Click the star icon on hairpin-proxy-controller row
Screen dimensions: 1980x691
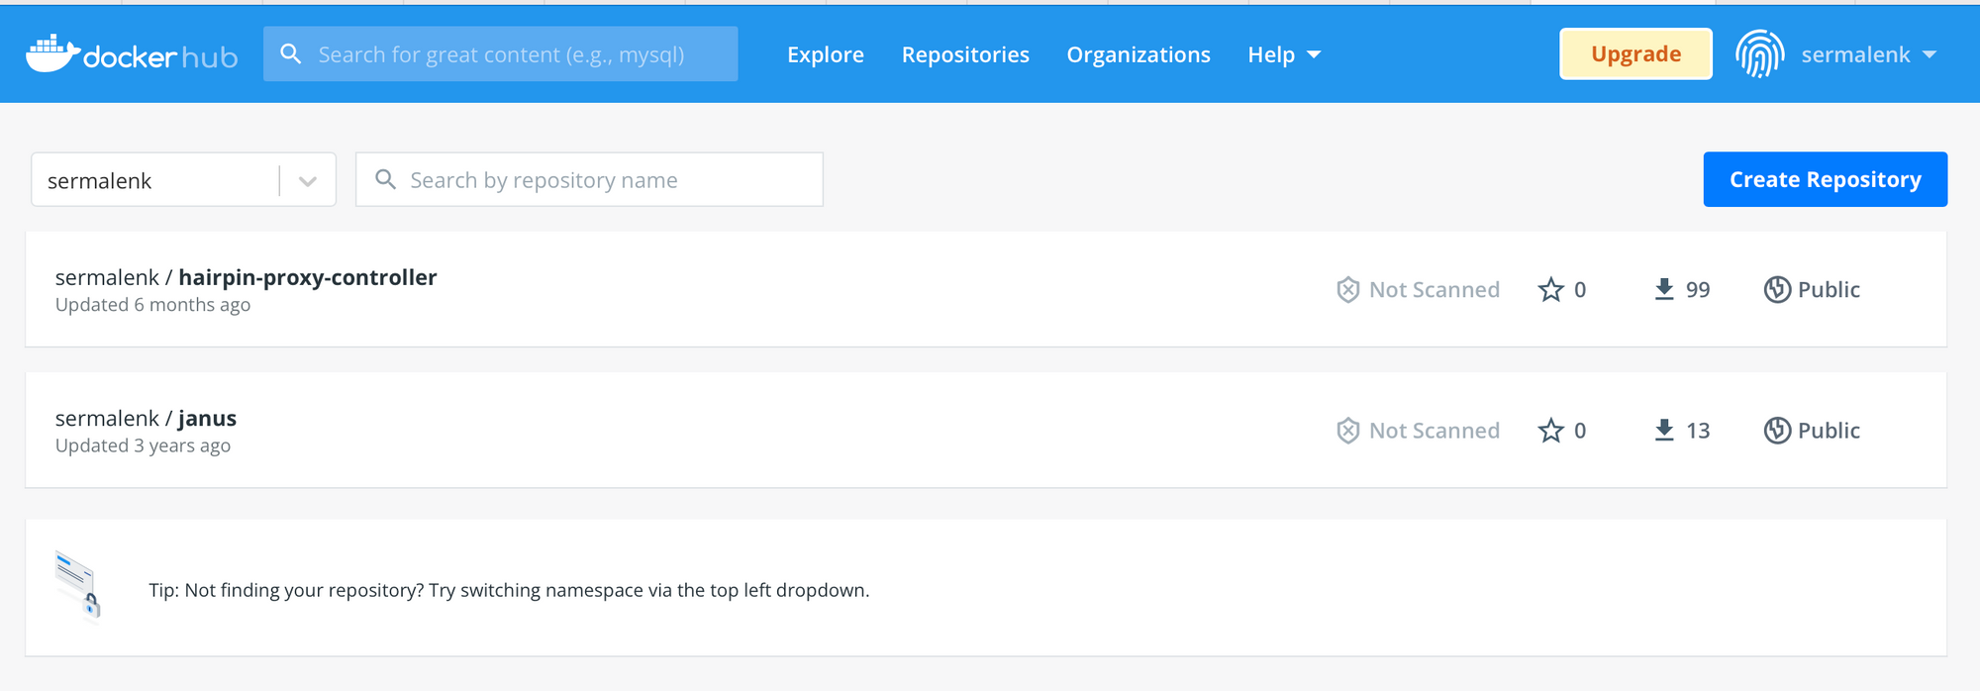(x=1550, y=290)
